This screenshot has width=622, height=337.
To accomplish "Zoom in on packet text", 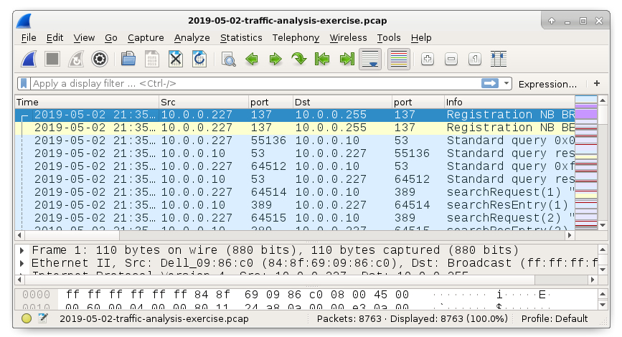I will point(428,60).
